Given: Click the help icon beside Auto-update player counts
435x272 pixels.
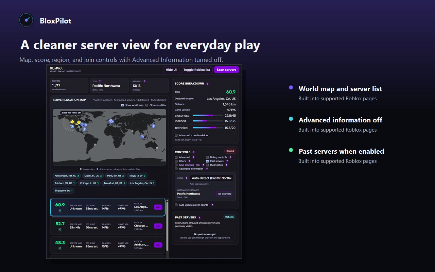Looking at the screenshot, I should pyautogui.click(x=212, y=205).
